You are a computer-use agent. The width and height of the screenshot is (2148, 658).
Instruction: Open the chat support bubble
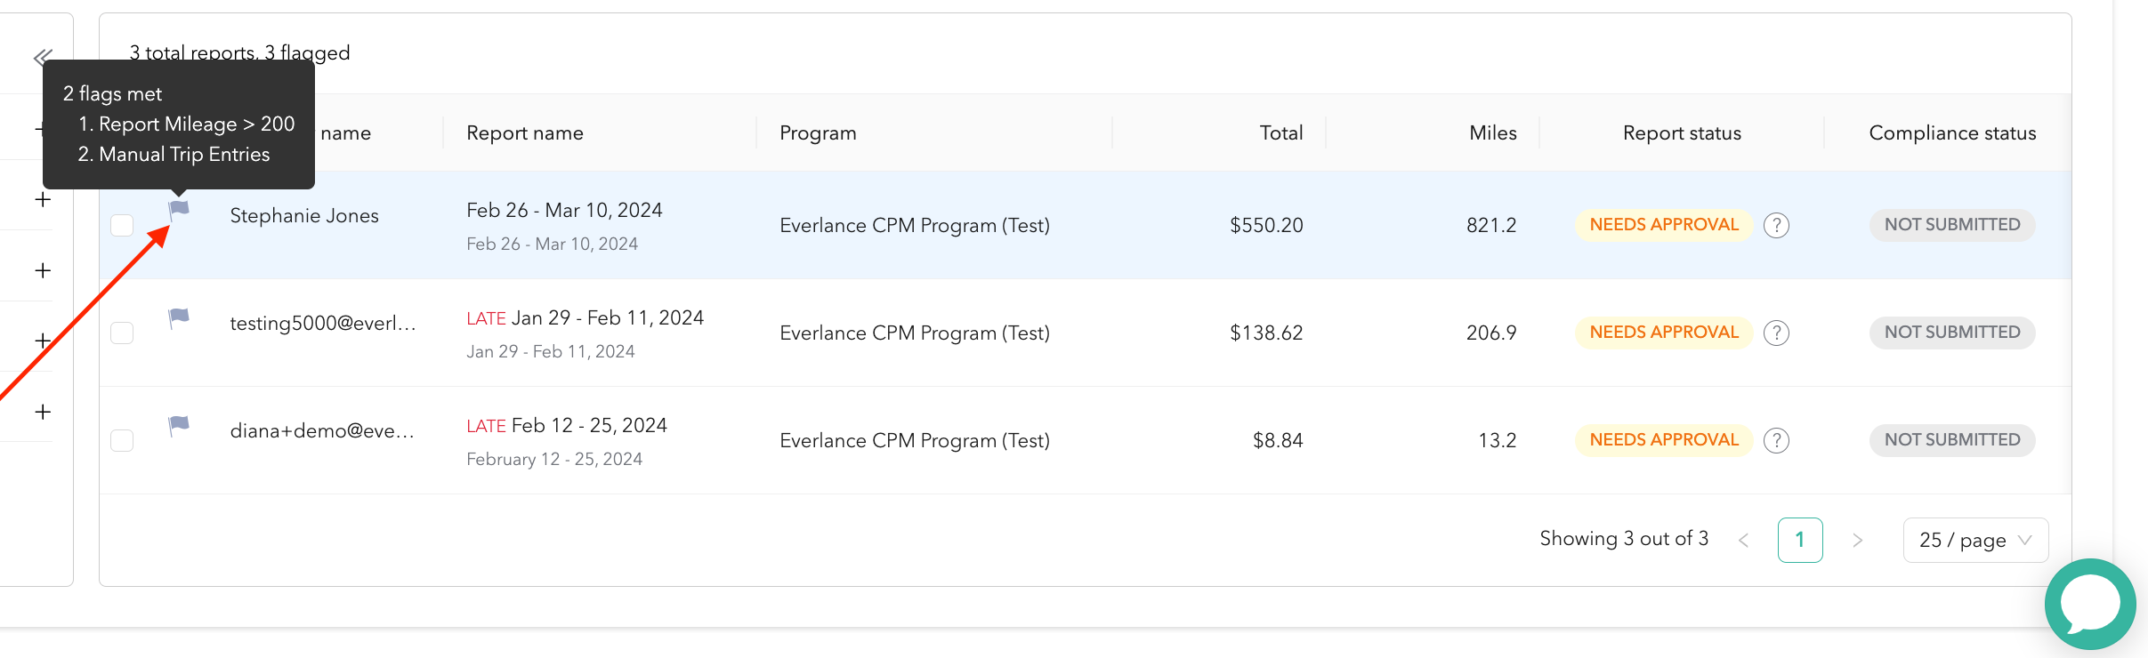click(2090, 604)
